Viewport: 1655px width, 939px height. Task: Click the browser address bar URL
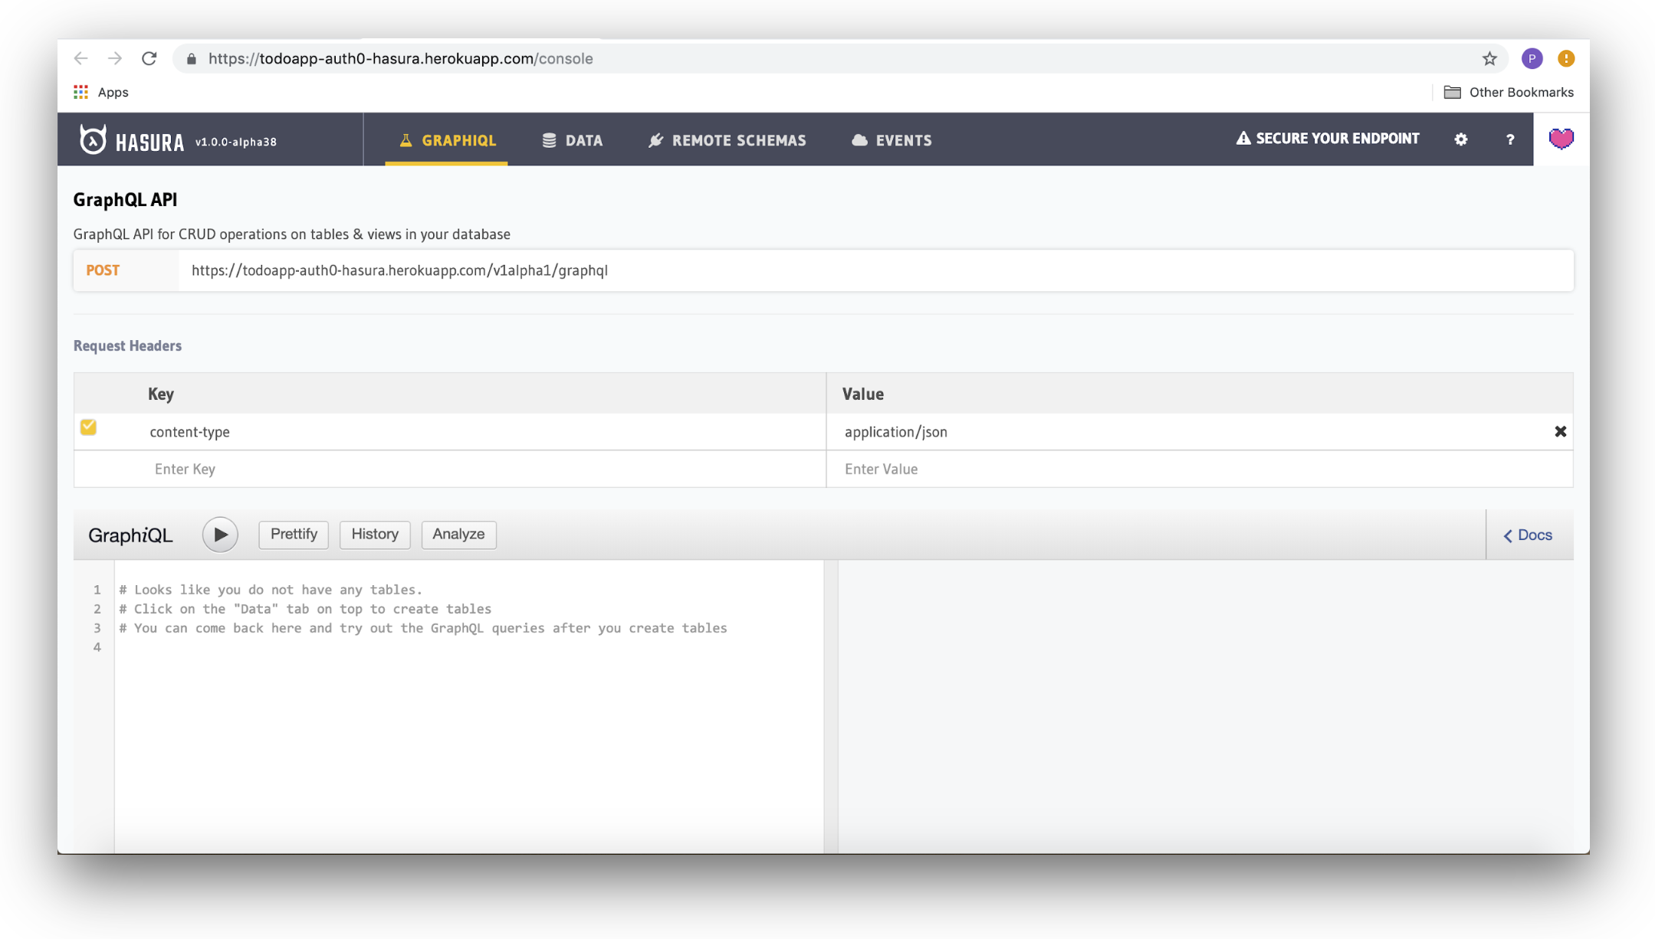[x=400, y=58]
